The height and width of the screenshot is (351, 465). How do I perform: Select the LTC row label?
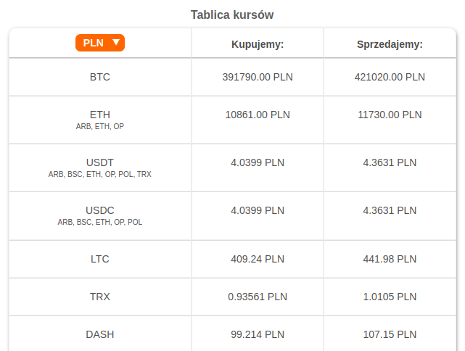(100, 258)
